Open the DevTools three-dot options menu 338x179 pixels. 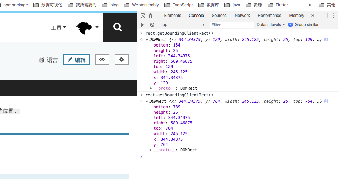click(334, 16)
